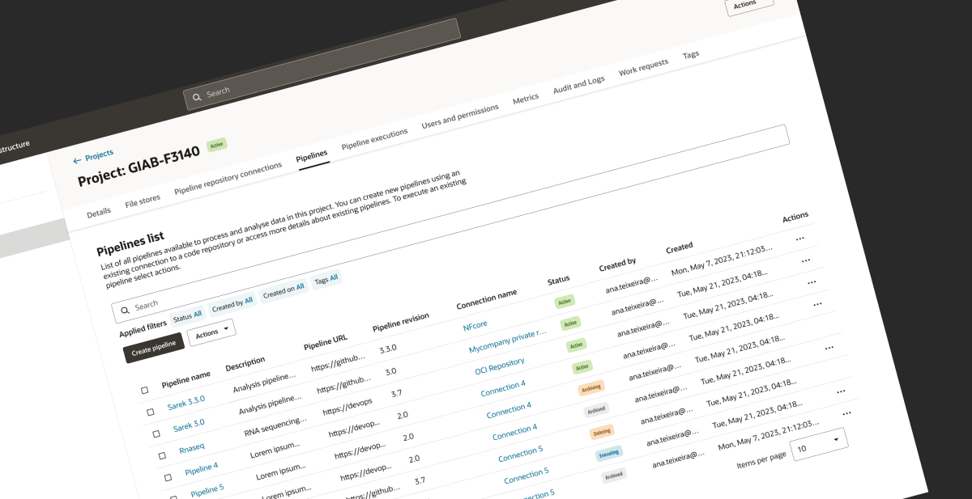Image resolution: width=972 pixels, height=499 pixels.
Task: Open the Pipeline 4 link
Action: [x=202, y=468]
